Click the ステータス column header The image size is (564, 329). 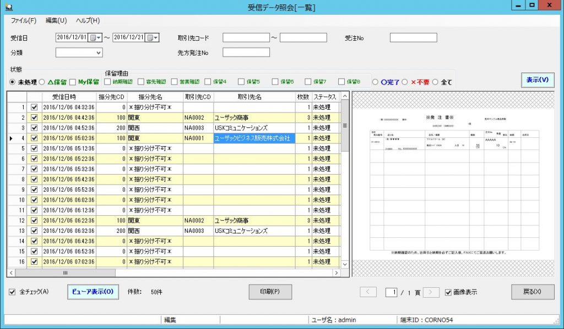click(325, 97)
